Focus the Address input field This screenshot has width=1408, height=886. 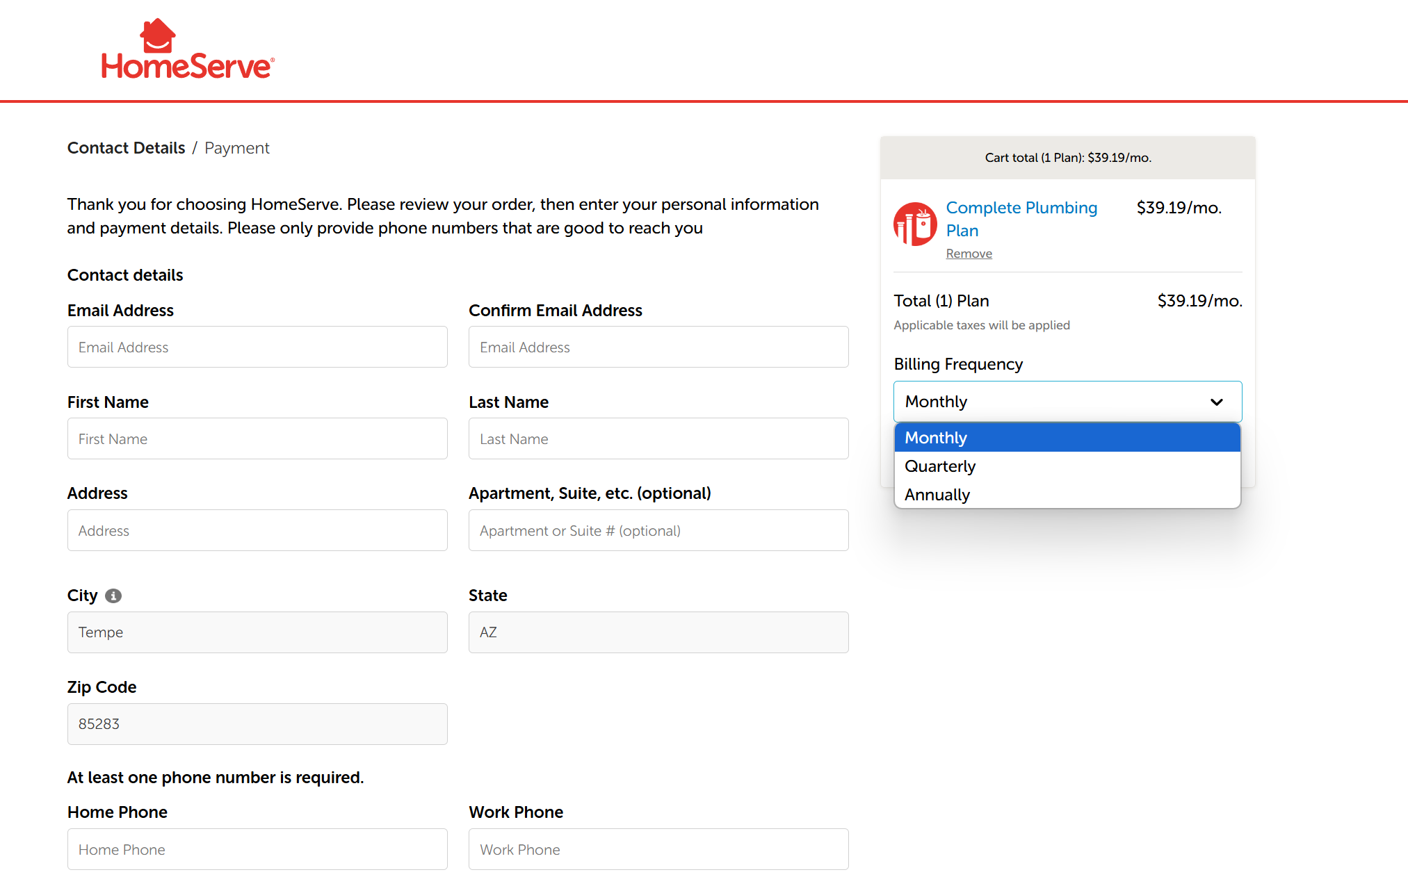(257, 530)
